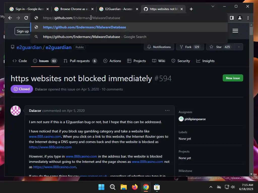
Task: Close the 'Sign in - Google Acc' tab
Action: click(x=48, y=9)
